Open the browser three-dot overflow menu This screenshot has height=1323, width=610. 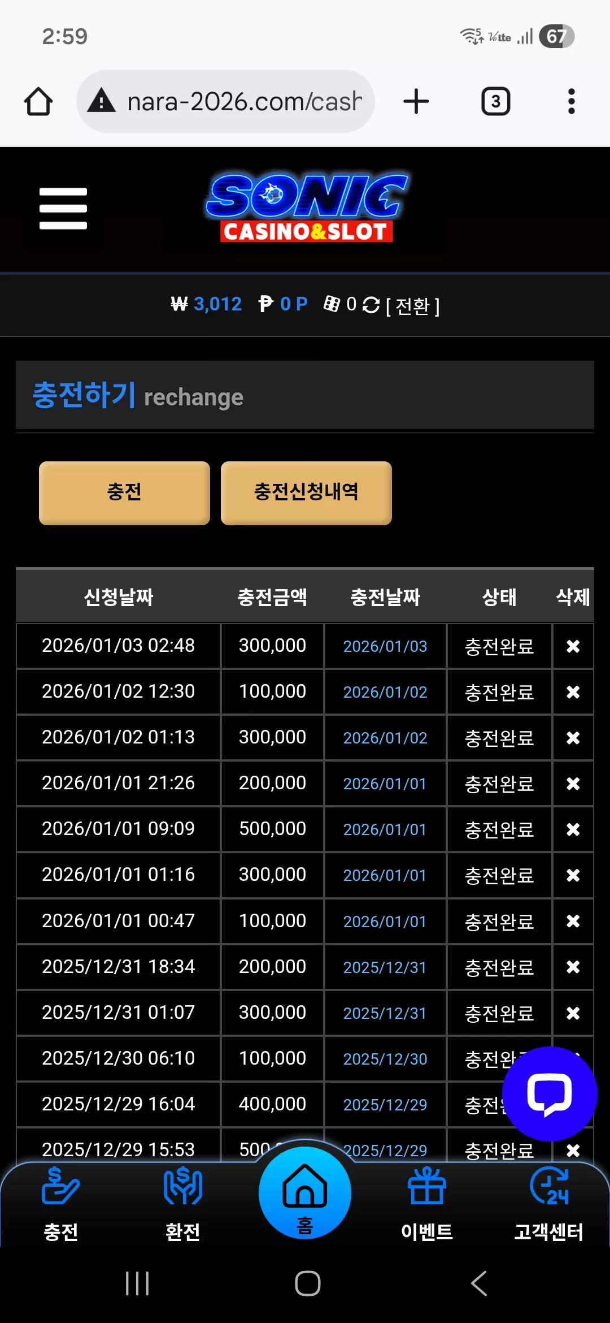coord(572,102)
